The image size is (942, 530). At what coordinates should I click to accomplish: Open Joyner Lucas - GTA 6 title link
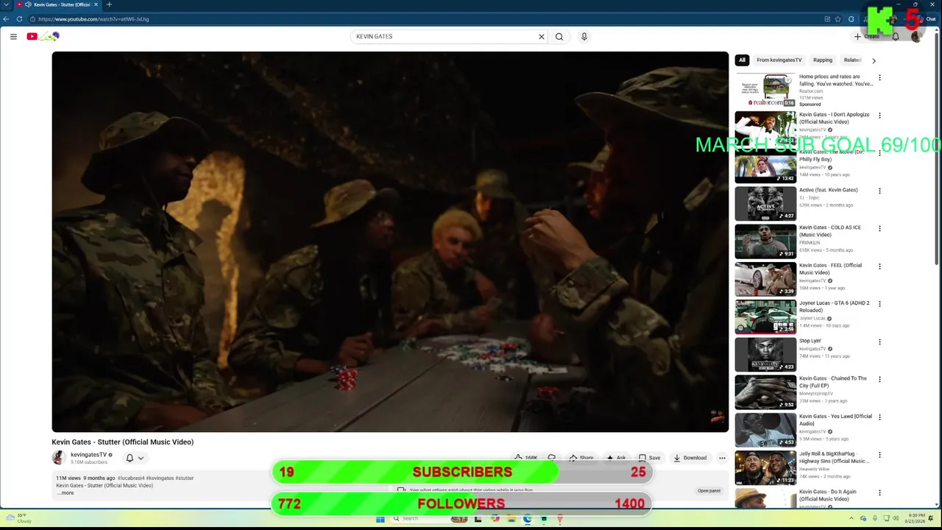pos(835,306)
